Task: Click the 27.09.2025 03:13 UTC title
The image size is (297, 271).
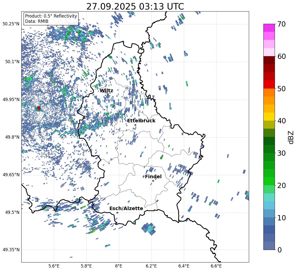Action: point(135,7)
